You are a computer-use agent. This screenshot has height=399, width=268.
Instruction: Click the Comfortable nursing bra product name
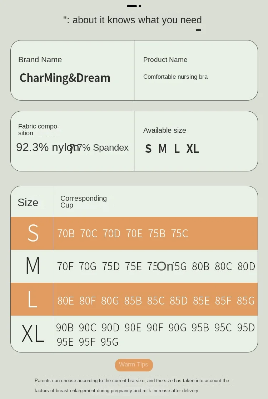[x=175, y=77]
